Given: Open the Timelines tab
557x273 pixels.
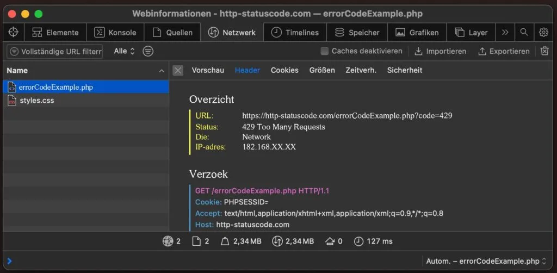Looking at the screenshot, I should tap(295, 32).
